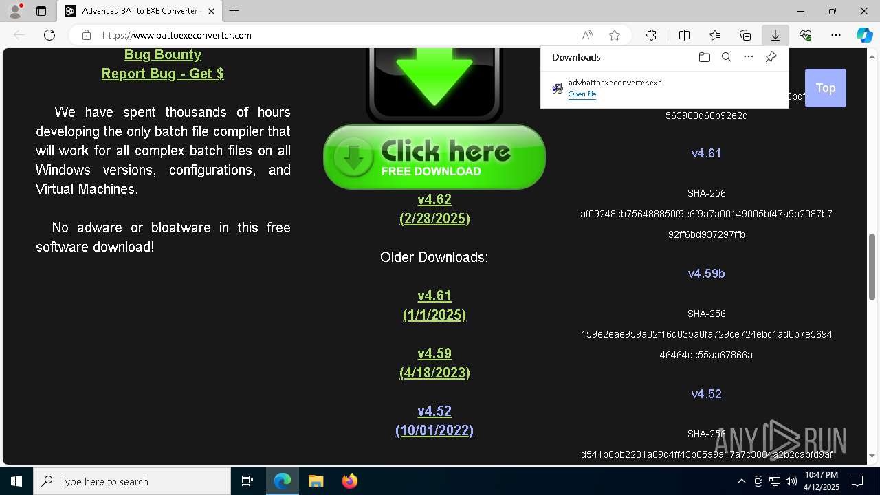Search downloads with magnifier icon
The image size is (880, 495).
[727, 57]
